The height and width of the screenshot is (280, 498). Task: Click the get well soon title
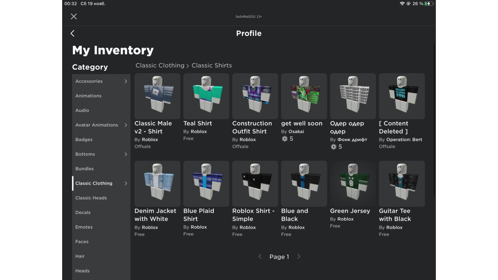click(x=302, y=123)
